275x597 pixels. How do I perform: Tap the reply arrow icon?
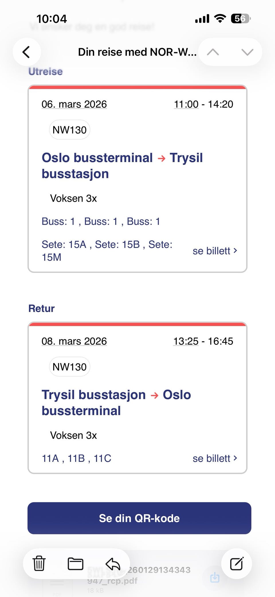113,563
